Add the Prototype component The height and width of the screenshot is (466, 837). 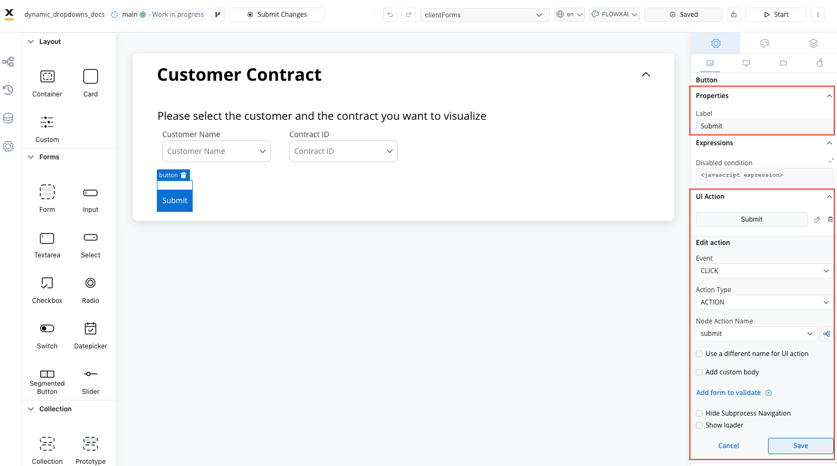(x=91, y=450)
